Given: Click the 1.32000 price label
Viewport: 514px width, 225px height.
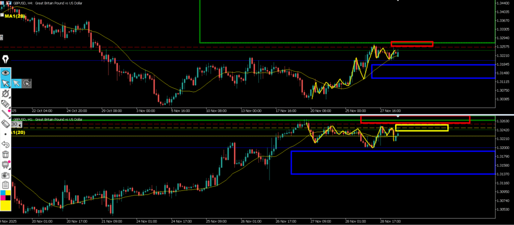Looking at the screenshot, I should point(503,147).
